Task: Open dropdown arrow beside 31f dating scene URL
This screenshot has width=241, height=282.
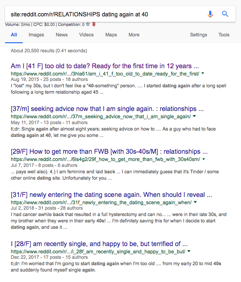Action: coord(195,202)
